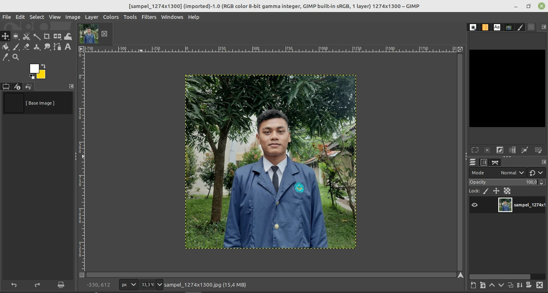
Task: Open the layer mode group switcher dropdown
Action: click(x=536, y=173)
